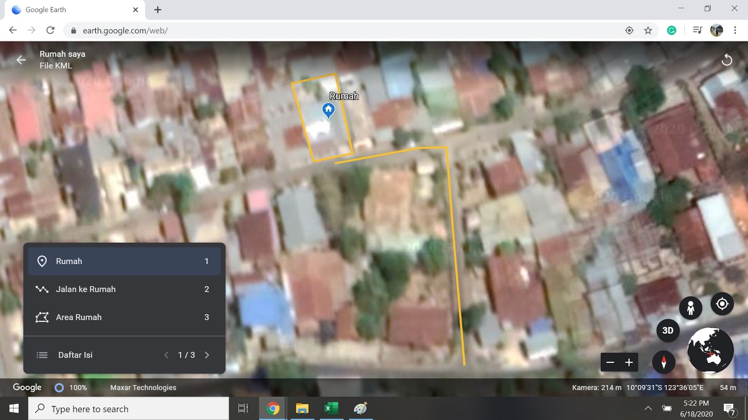The height and width of the screenshot is (420, 748).
Task: Click the Maxar Technologies attribution
Action: pos(143,387)
